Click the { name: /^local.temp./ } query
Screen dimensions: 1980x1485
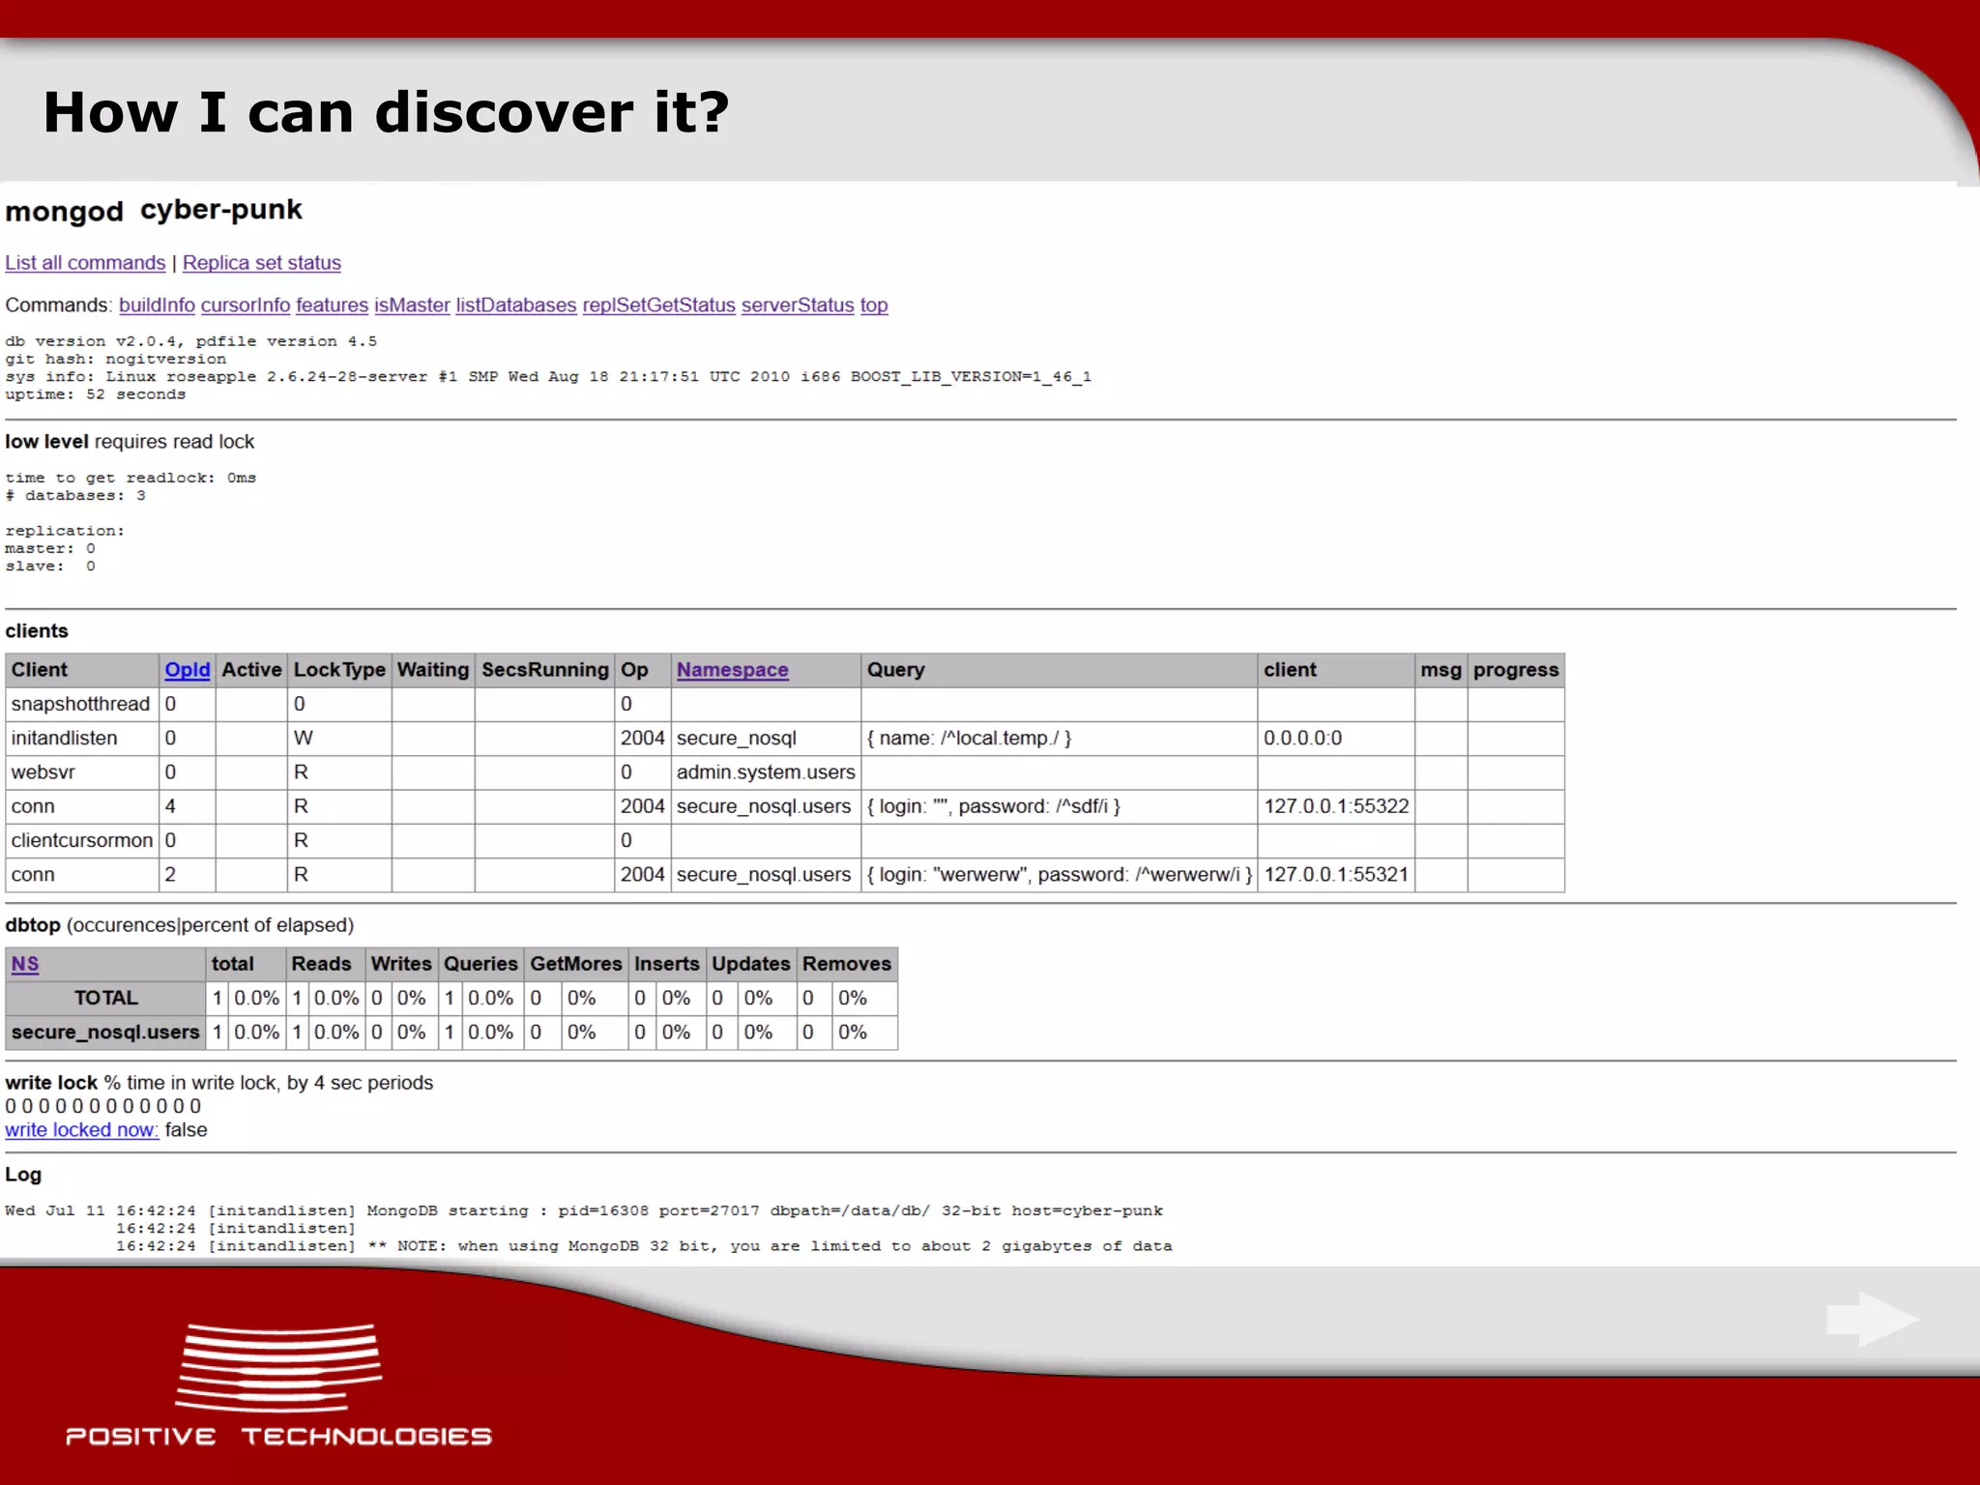click(1059, 739)
